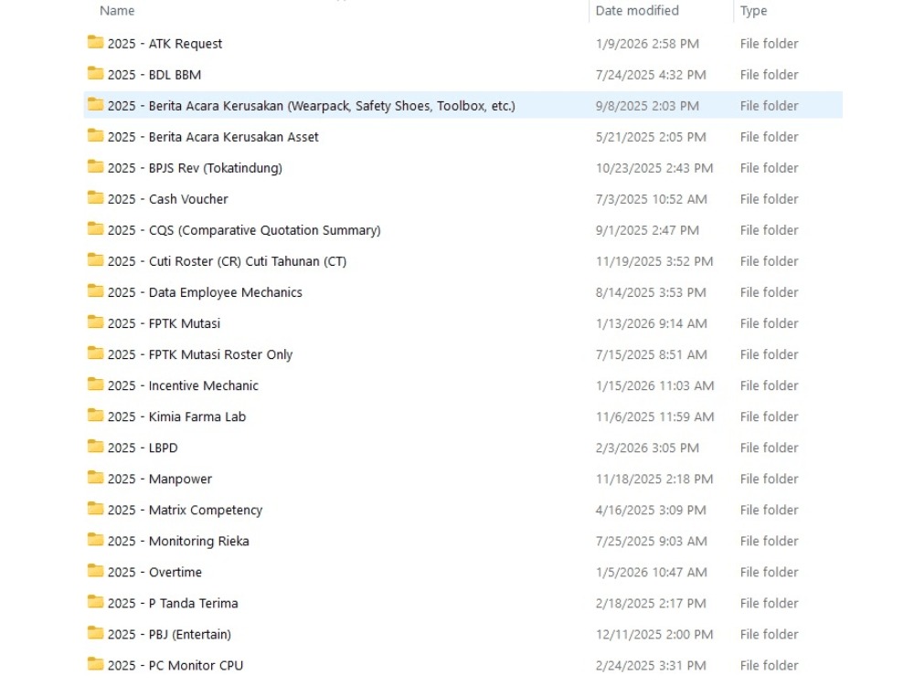Click folder icon for BPJS Rev (Tokatindung)

point(96,166)
